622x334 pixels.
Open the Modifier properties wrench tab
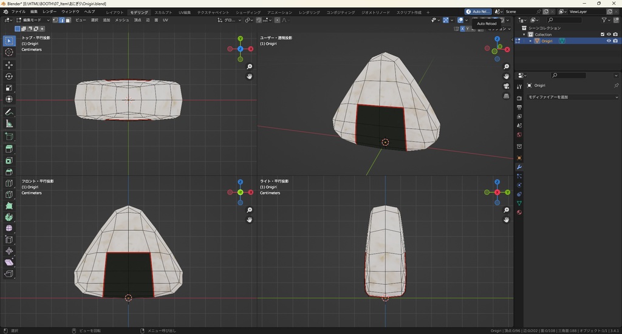click(519, 167)
